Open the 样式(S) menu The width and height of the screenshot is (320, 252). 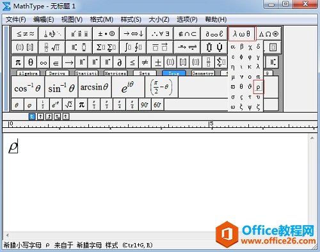pos(131,20)
